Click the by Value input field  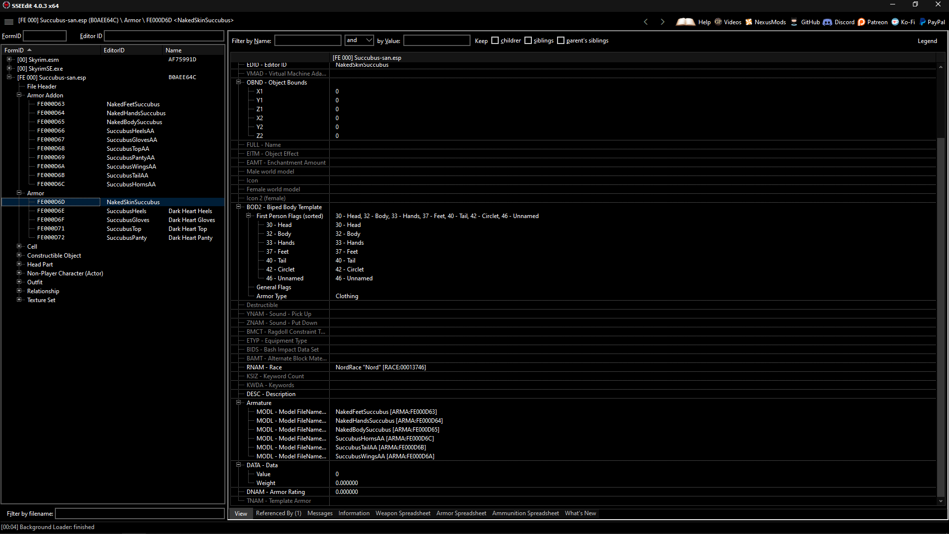coord(437,41)
